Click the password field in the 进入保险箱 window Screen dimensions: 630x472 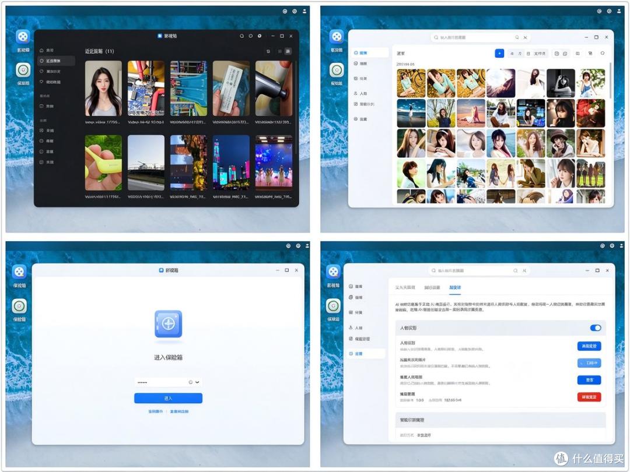(168, 382)
